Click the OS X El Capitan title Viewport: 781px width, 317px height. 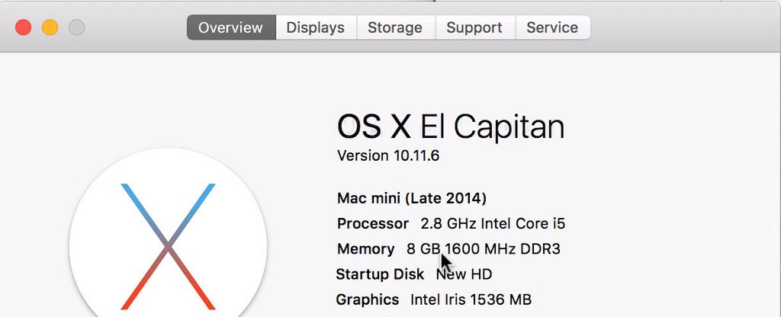click(x=451, y=127)
